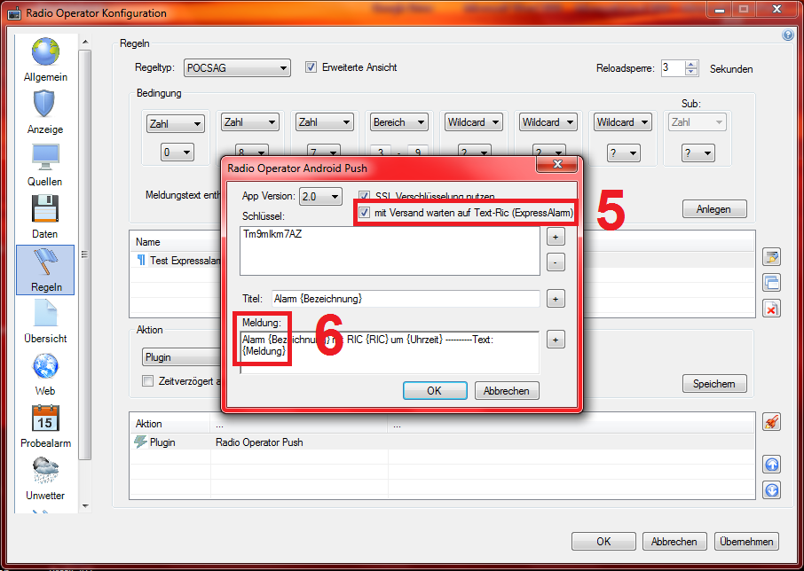The width and height of the screenshot is (804, 571).
Task: Click Übernehmen at window bottom
Action: (x=746, y=542)
